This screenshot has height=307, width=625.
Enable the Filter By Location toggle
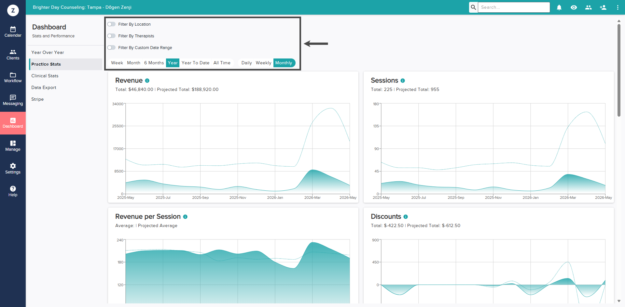(111, 24)
